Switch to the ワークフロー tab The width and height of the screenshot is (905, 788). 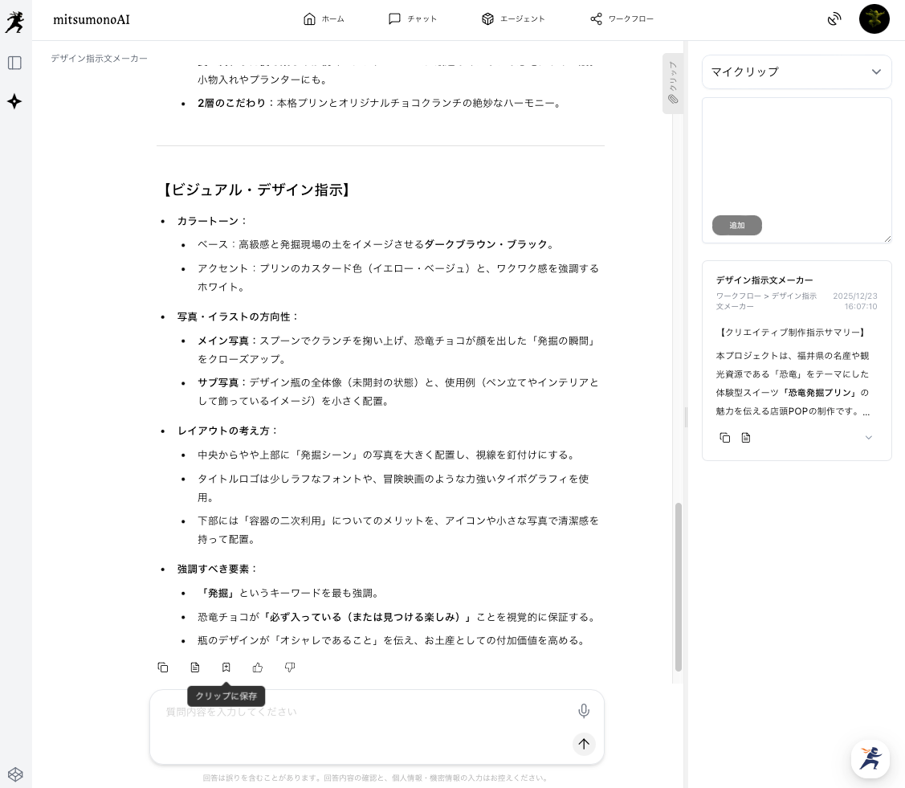[x=622, y=19]
